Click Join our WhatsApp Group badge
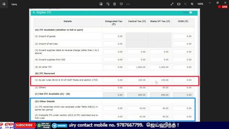 point(44,125)
